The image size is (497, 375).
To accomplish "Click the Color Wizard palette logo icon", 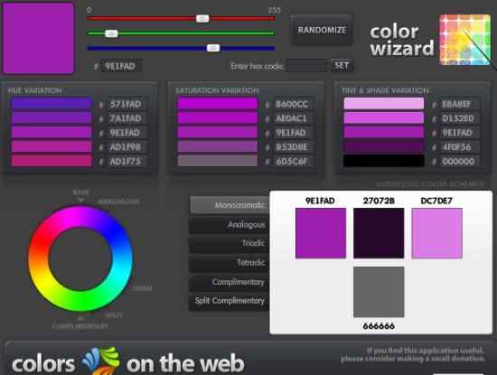I will (x=465, y=40).
